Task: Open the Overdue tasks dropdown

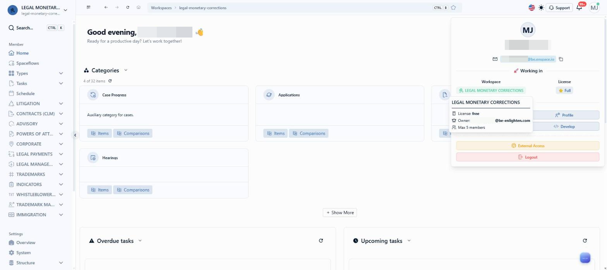Action: click(x=140, y=241)
